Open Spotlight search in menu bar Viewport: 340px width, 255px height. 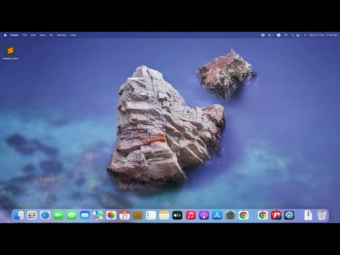click(293, 35)
